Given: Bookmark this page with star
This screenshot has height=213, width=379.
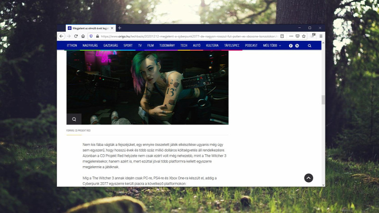Looking at the screenshot, I should click(x=304, y=36).
